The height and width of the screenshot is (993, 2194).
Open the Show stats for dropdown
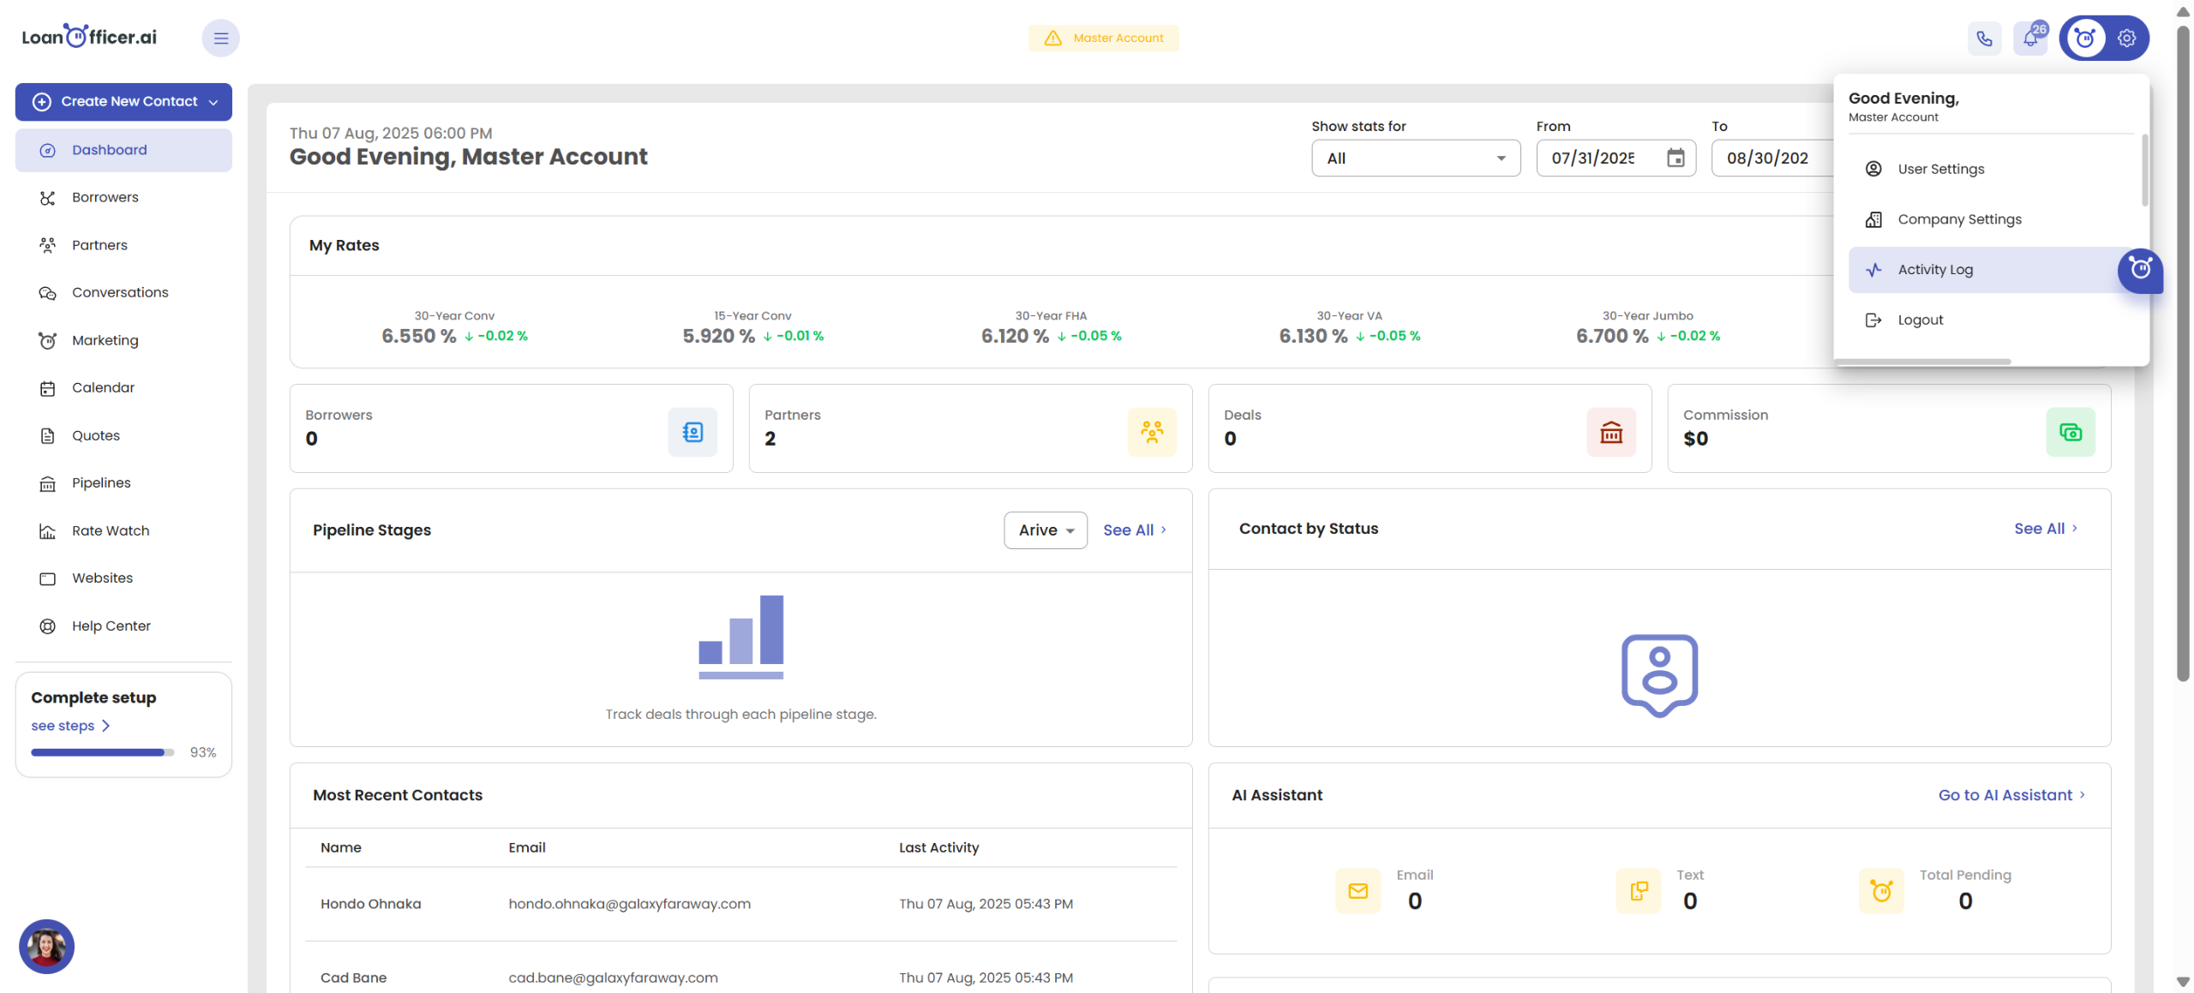click(1416, 159)
